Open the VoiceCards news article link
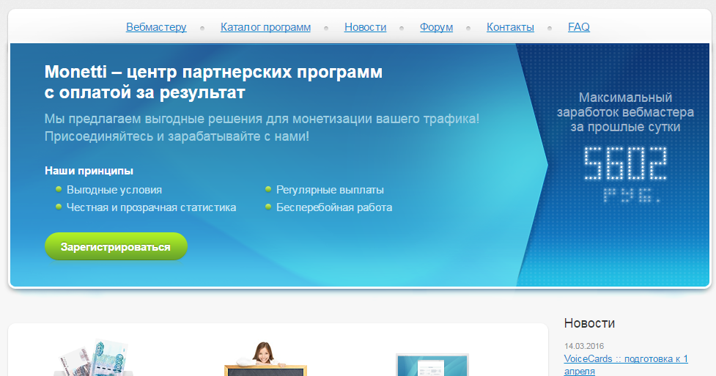 (626, 364)
